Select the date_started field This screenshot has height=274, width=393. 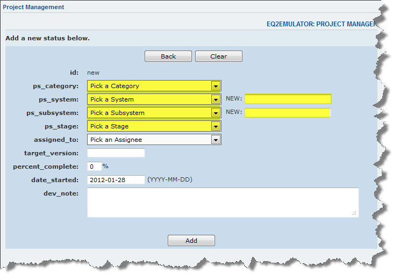point(116,180)
